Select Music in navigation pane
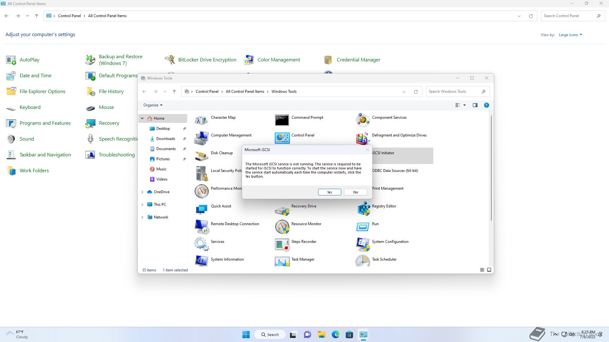609x342 pixels. (x=161, y=169)
